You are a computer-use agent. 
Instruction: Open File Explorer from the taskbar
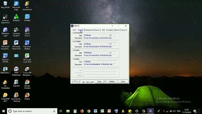pos(68,111)
